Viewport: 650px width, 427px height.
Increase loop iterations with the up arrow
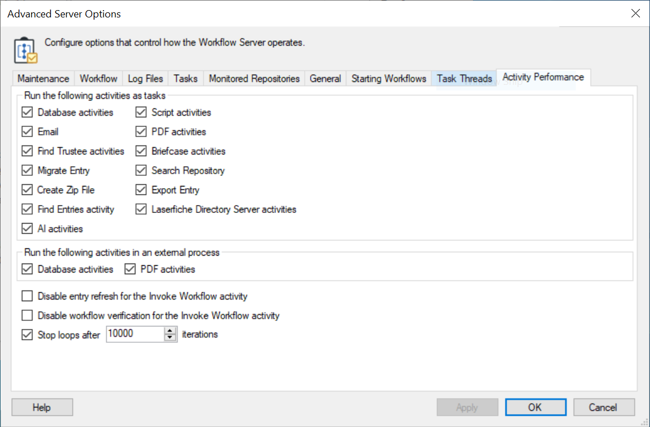[x=170, y=331]
